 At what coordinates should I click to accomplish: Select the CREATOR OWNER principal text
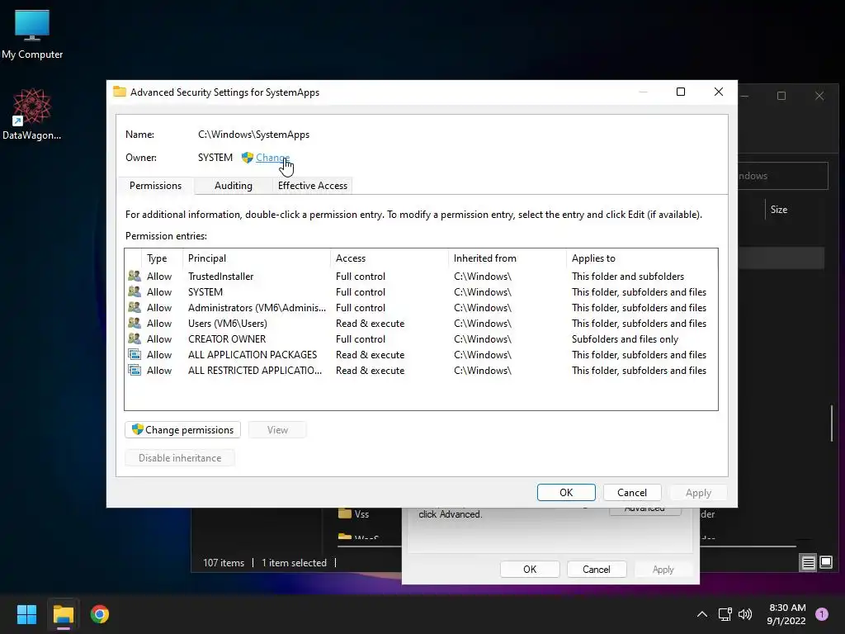click(227, 338)
